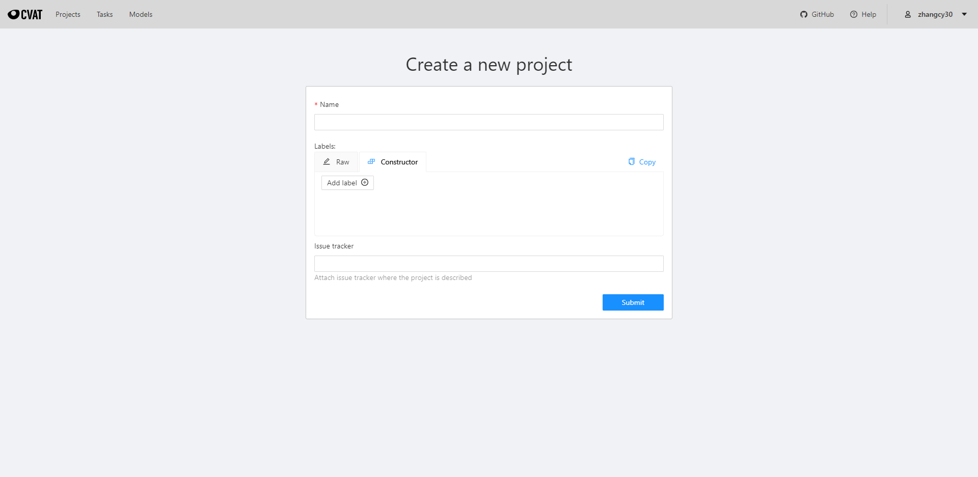
Task: Click the Constructor tab blocks icon
Action: (371, 162)
